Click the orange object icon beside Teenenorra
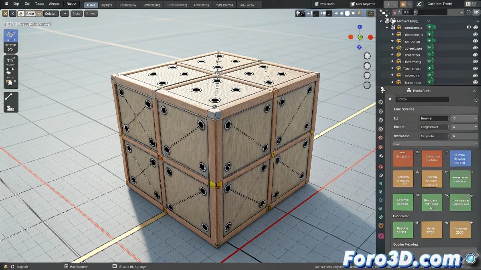481x270 pixels. click(x=399, y=68)
